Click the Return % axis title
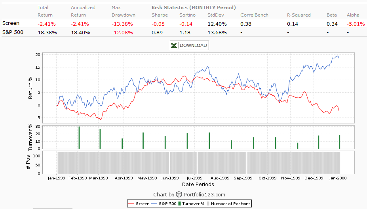 pos(30,88)
